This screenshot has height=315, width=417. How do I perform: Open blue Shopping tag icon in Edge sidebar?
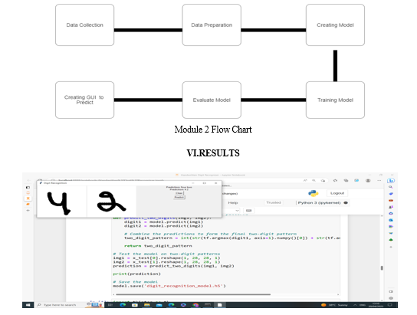click(391, 194)
